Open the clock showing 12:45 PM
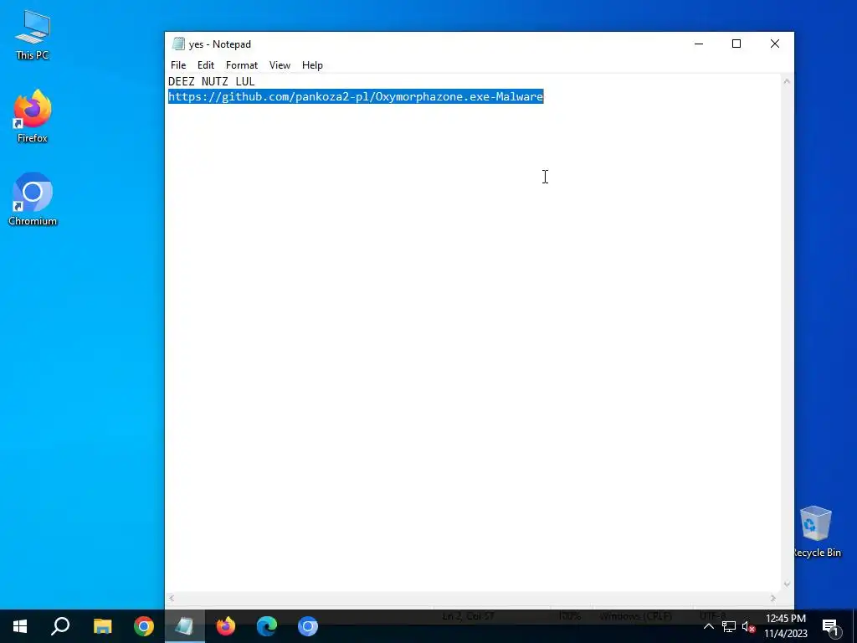 [x=785, y=626]
